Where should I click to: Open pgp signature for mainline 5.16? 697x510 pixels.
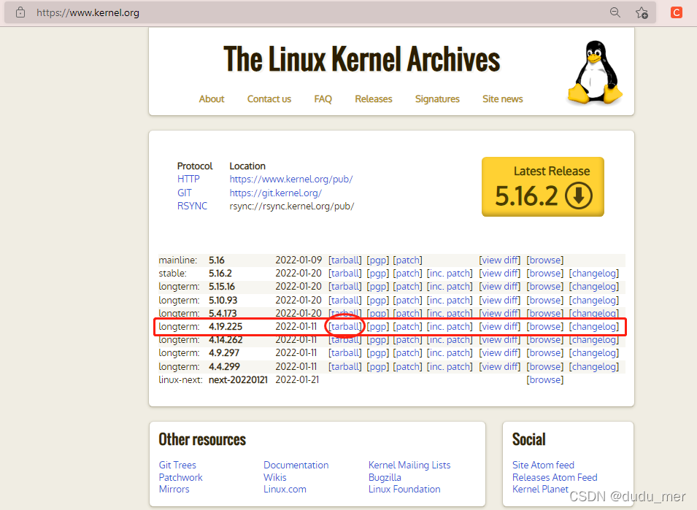click(378, 260)
